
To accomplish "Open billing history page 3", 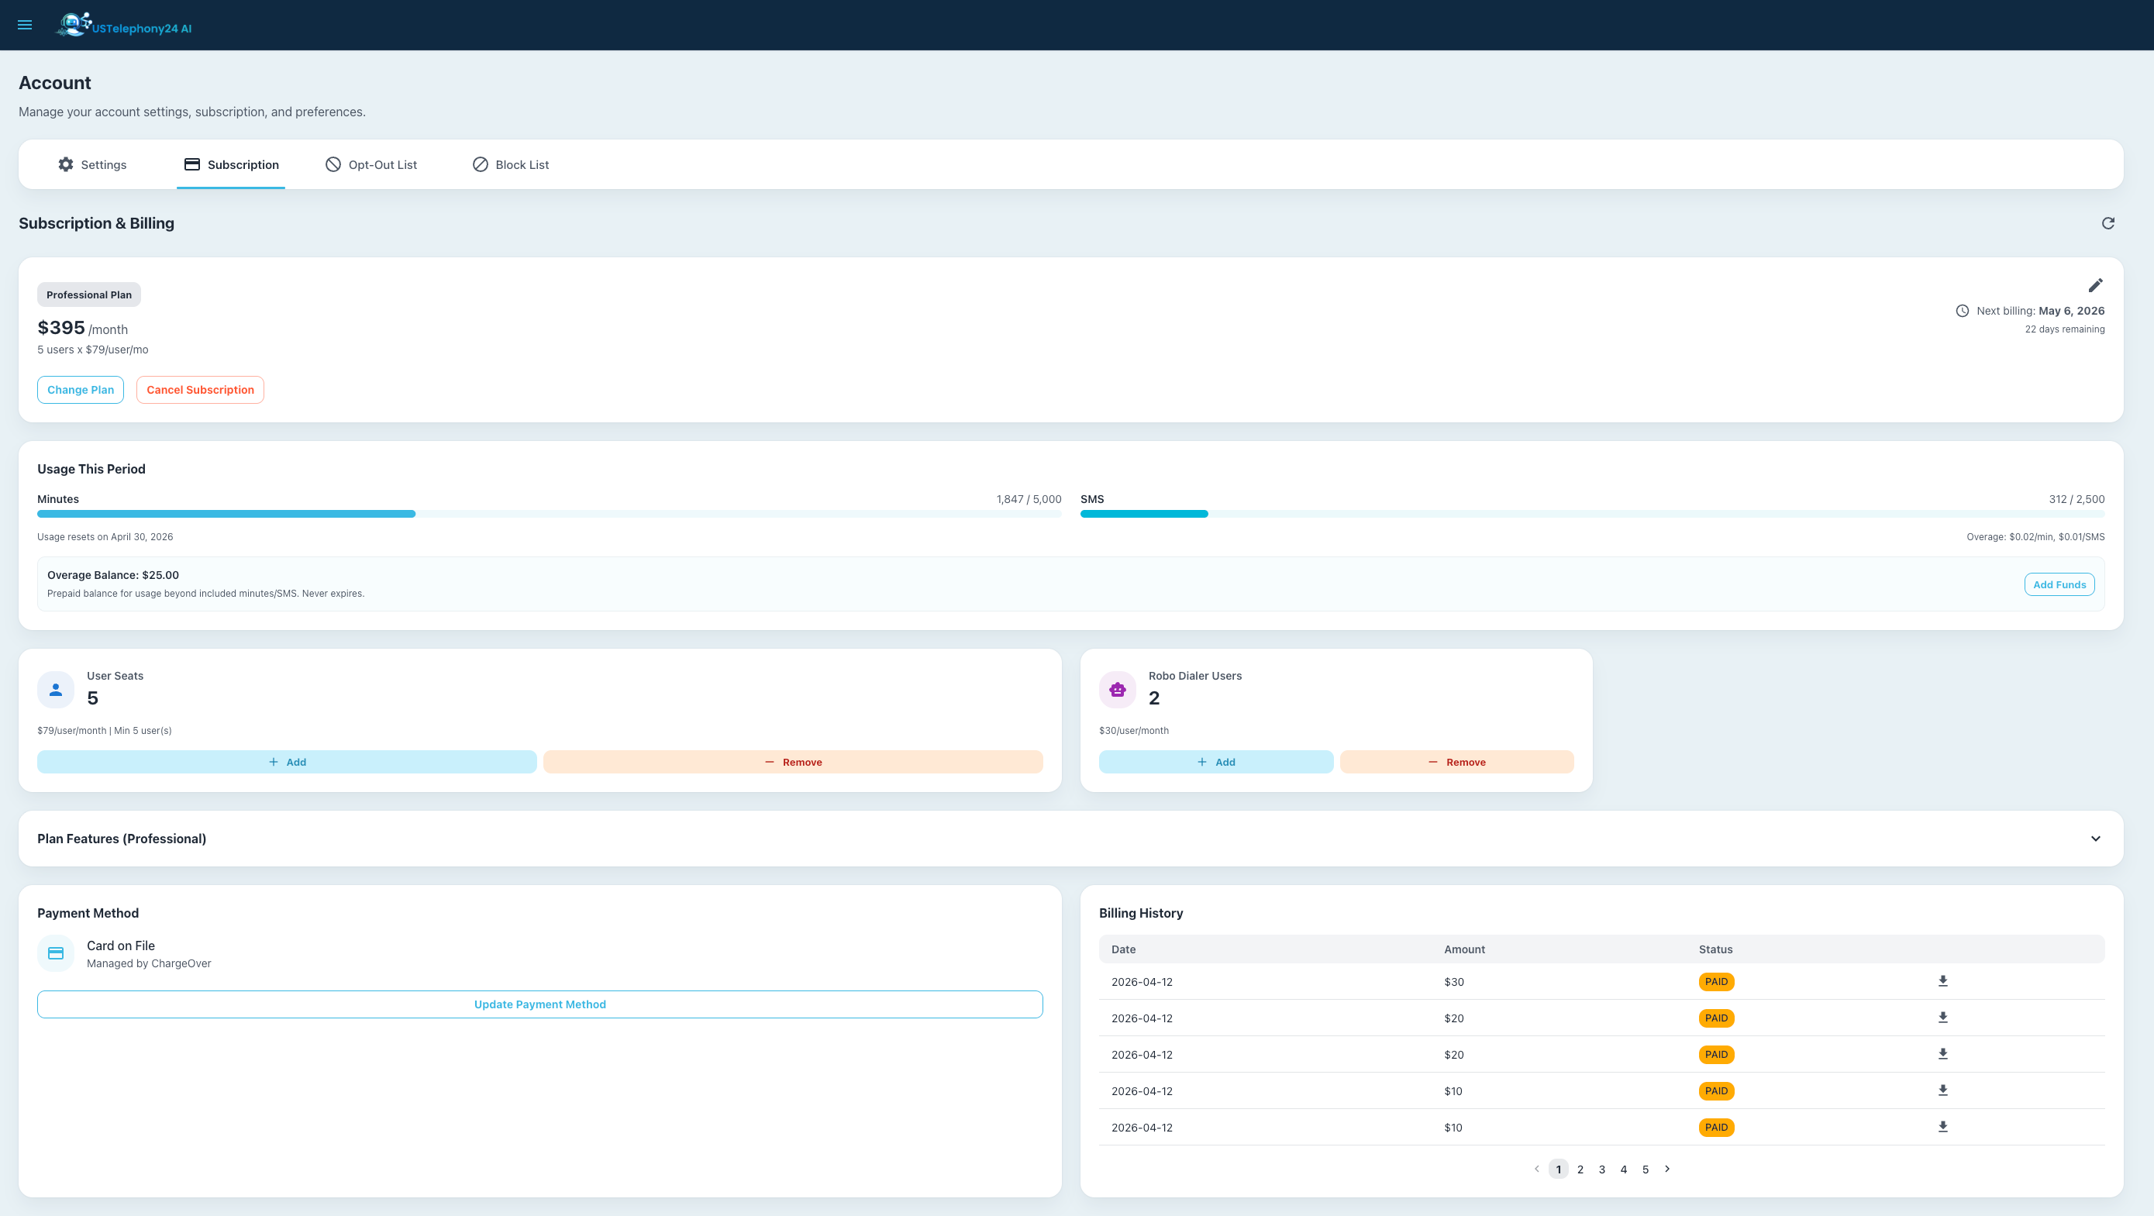I will click(1601, 1169).
